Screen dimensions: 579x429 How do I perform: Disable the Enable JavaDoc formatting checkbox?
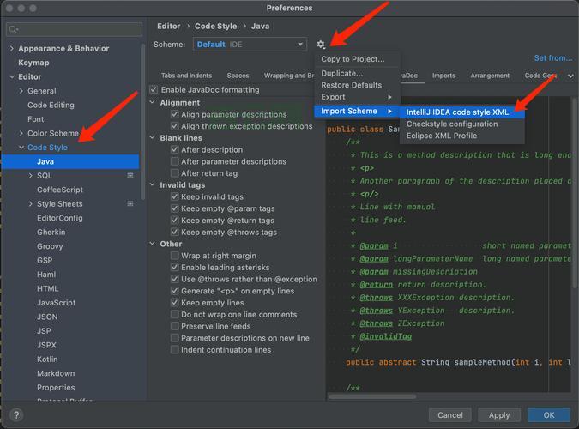pyautogui.click(x=154, y=90)
